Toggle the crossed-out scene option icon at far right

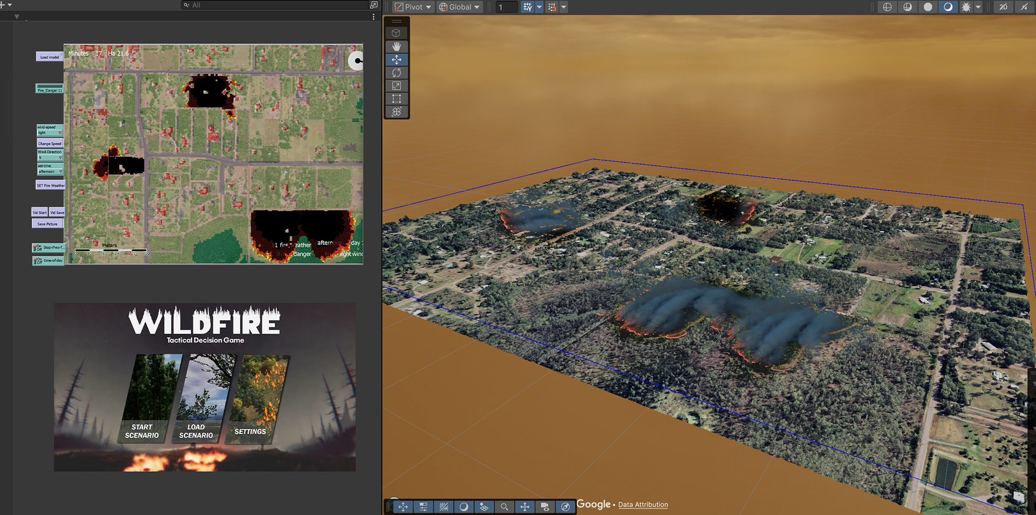pyautogui.click(x=1024, y=7)
